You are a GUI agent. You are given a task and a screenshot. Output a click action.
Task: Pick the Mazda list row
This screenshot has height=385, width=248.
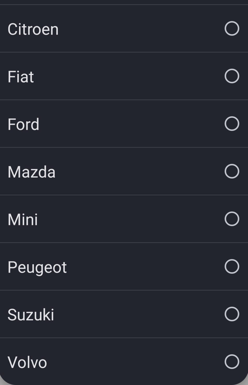coord(124,171)
